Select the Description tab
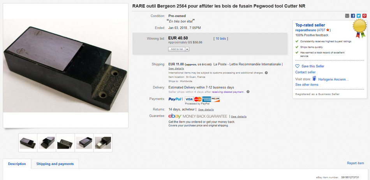Viewport: 370px width, 180px height. click(17, 164)
